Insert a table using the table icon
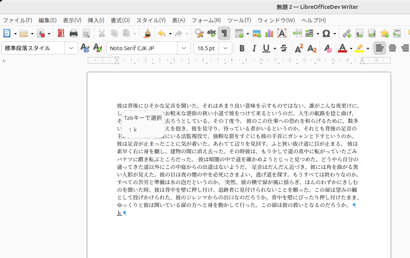 pos(239,33)
